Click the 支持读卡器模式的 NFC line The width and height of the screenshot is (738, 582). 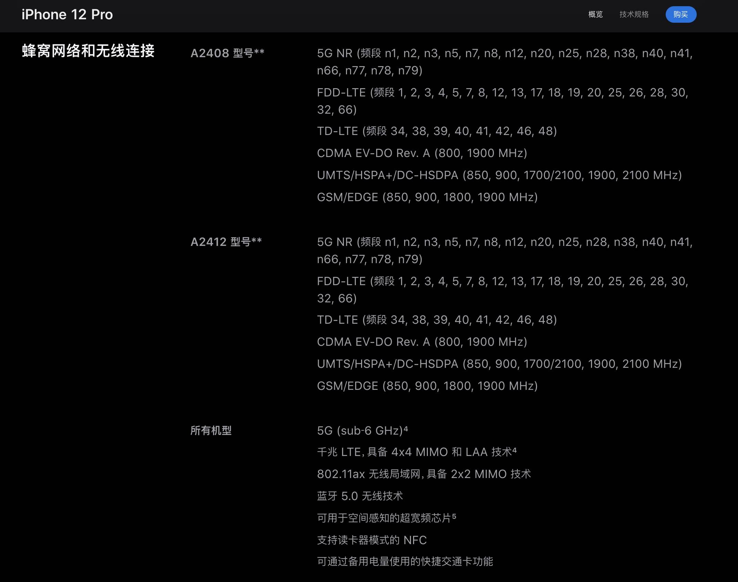[x=372, y=540]
